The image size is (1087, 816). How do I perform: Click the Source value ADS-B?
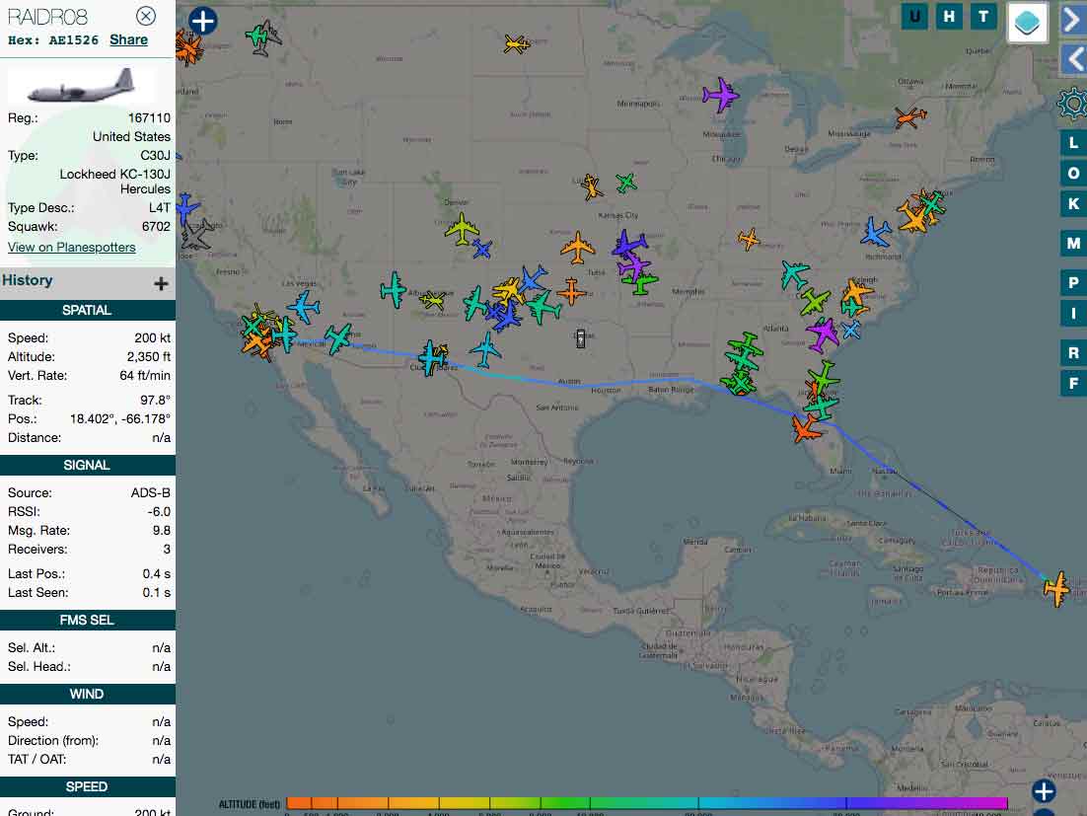click(x=151, y=493)
